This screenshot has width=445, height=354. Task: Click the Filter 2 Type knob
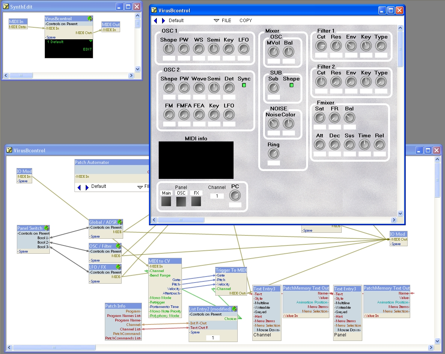point(381,82)
